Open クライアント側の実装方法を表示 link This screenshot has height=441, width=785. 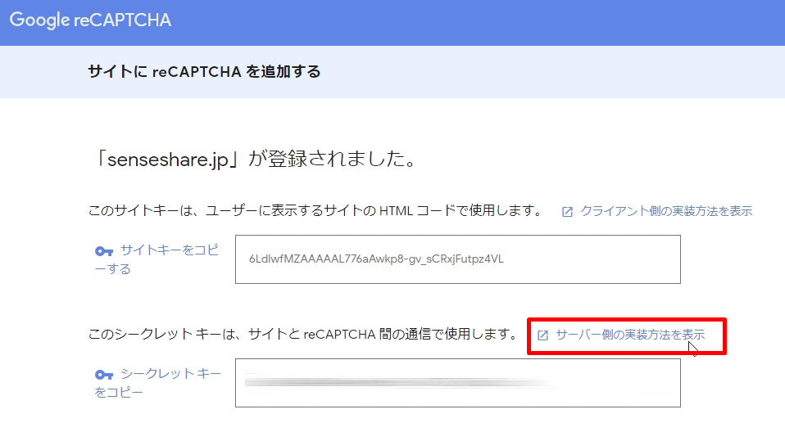666,211
